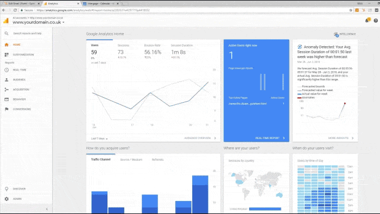Open Acquisition reports icon
Image resolution: width=380 pixels, height=214 pixels.
coord(7,90)
